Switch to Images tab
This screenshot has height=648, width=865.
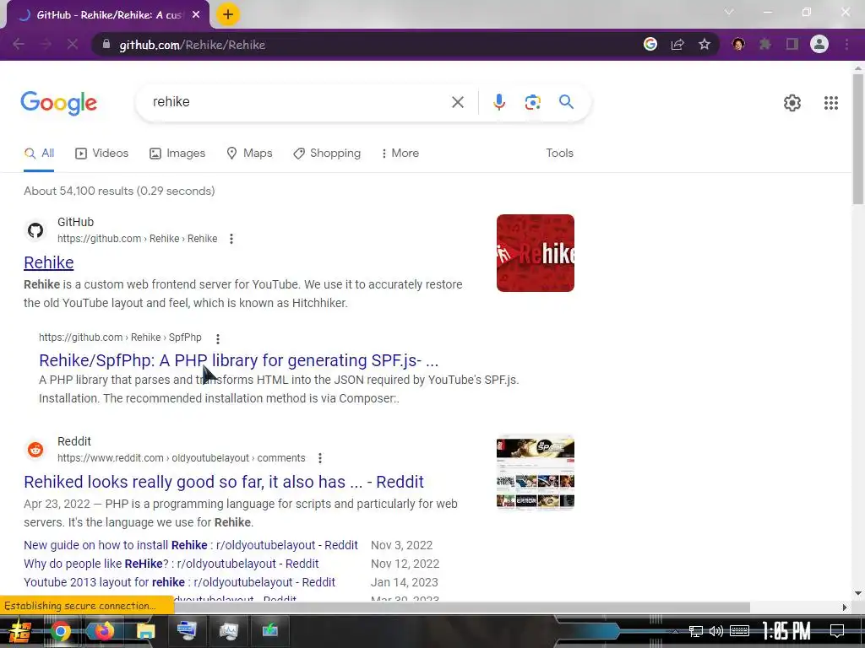point(177,154)
